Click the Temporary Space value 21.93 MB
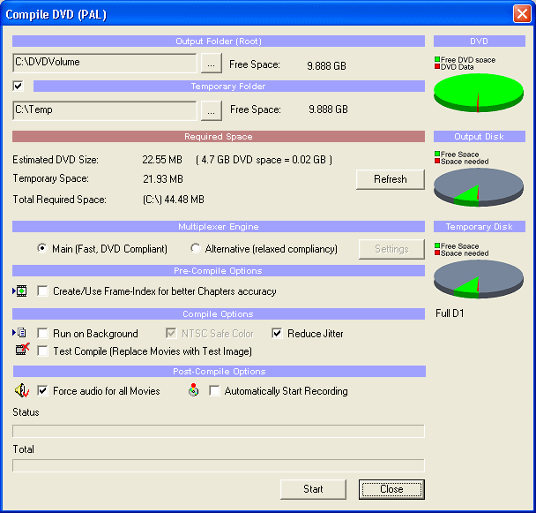 coord(163,178)
